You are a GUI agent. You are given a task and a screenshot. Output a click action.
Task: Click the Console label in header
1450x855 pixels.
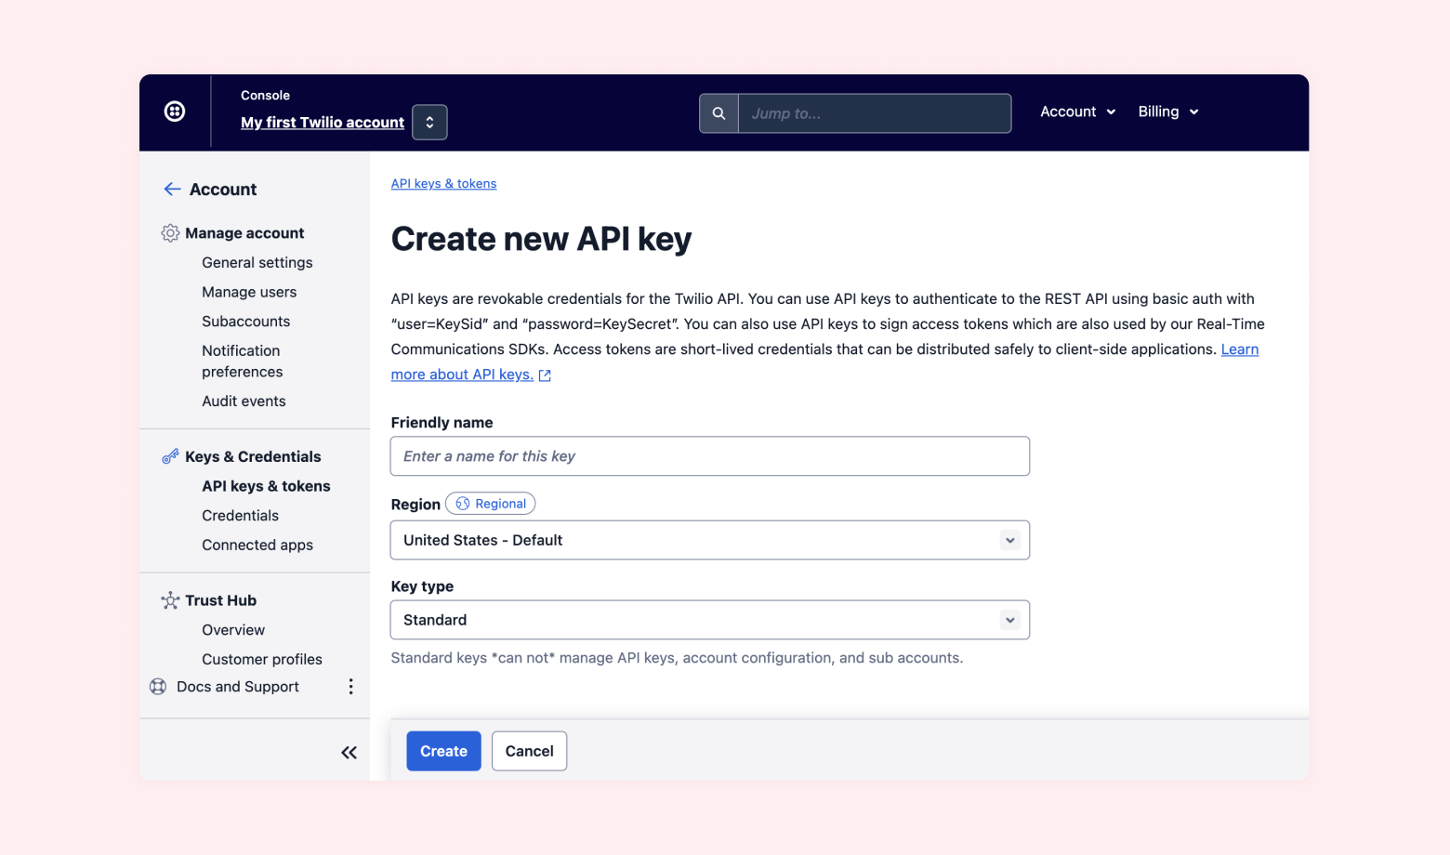point(265,96)
